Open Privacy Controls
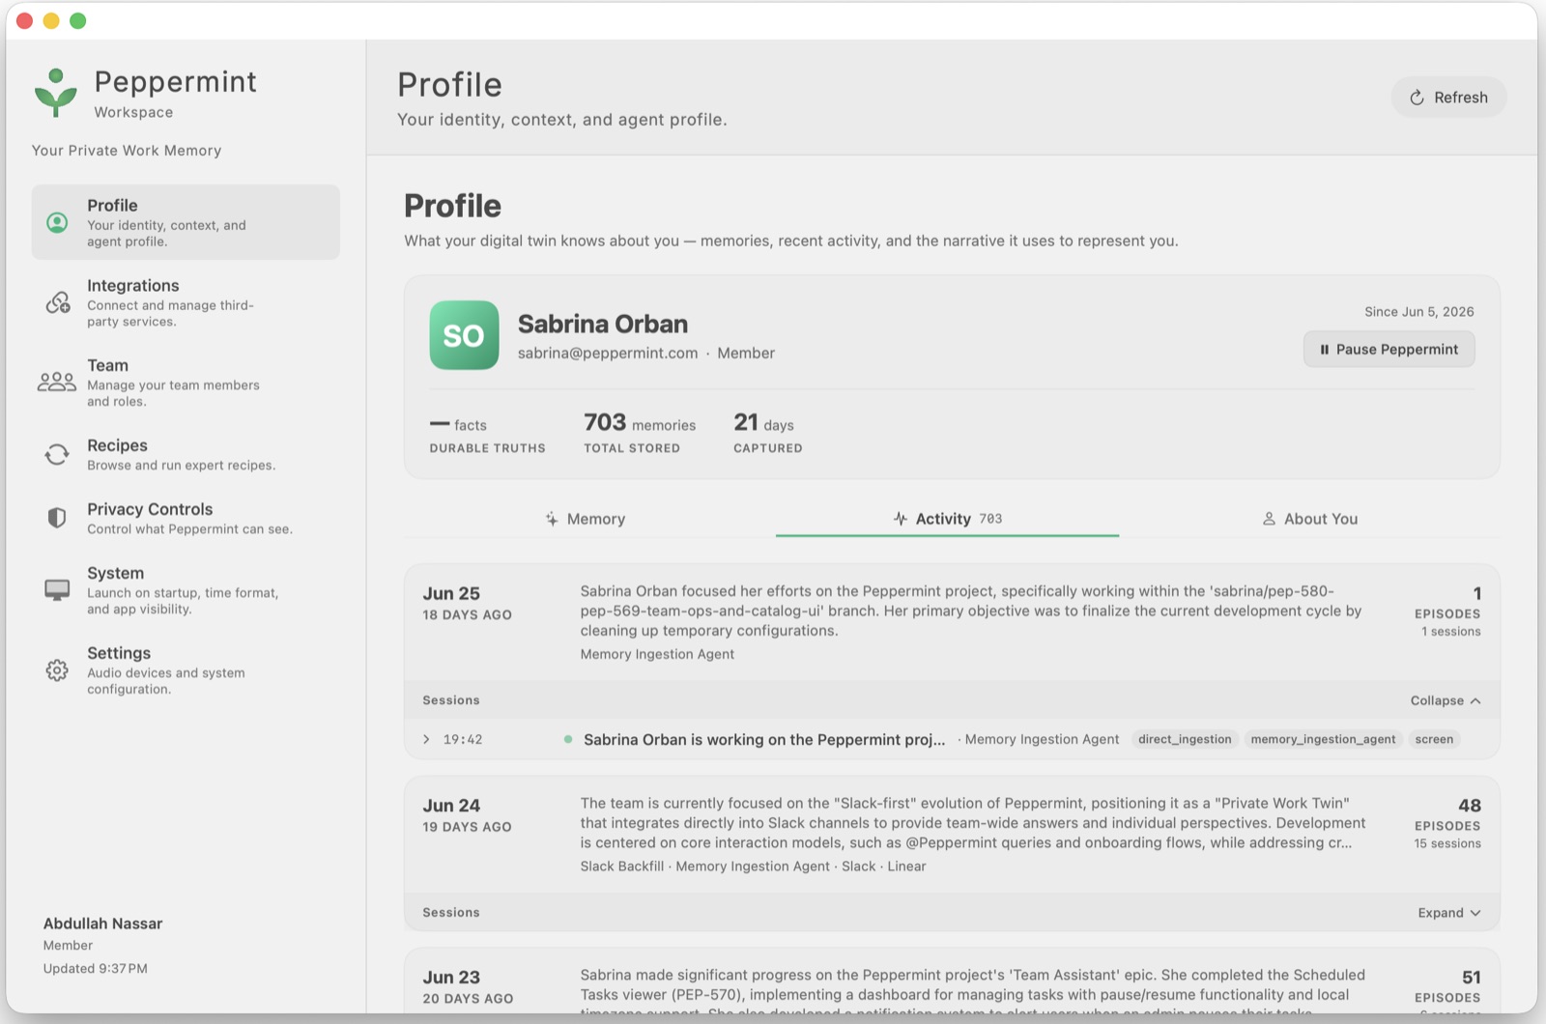 (186, 518)
